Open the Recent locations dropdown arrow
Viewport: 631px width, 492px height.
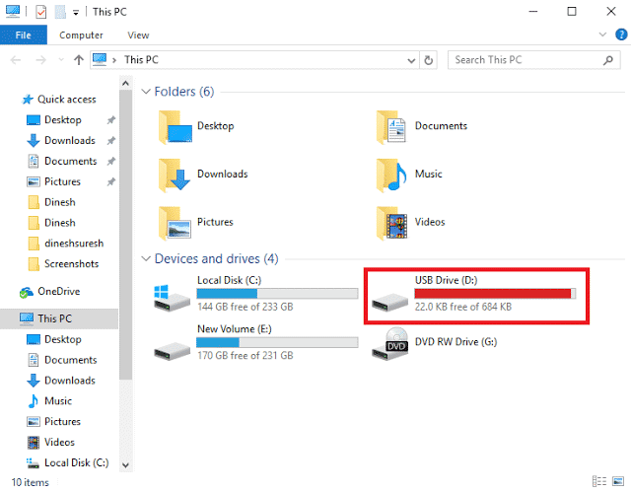pos(61,60)
